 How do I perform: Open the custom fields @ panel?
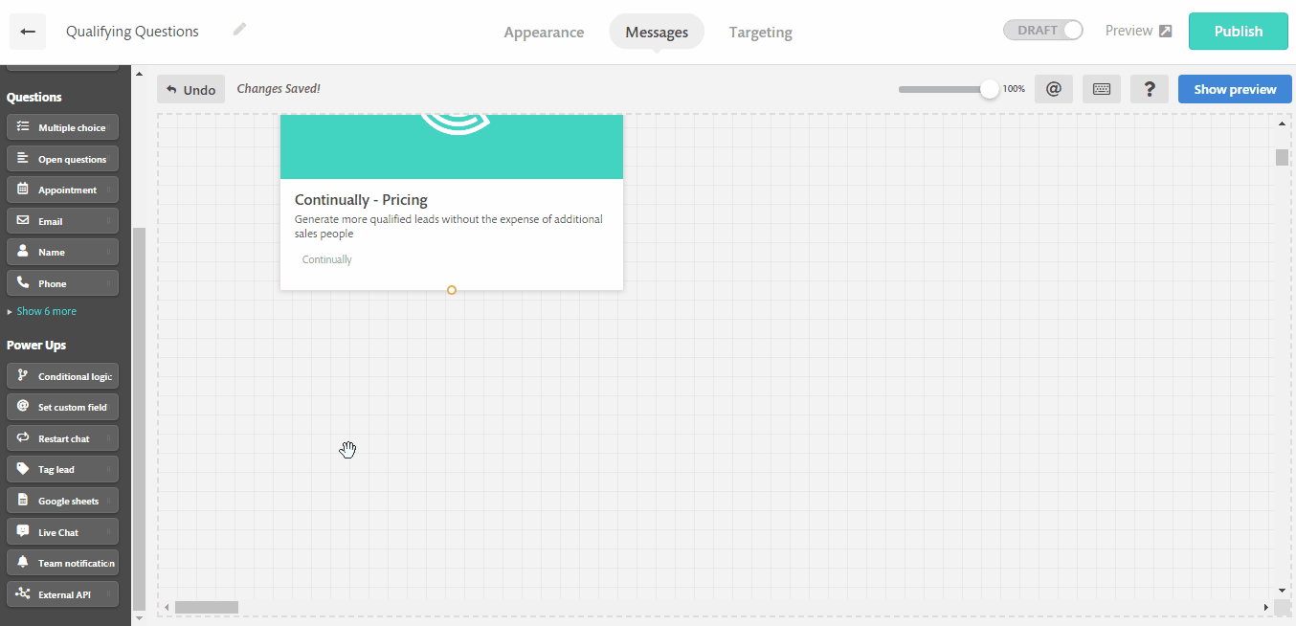[x=1053, y=88]
